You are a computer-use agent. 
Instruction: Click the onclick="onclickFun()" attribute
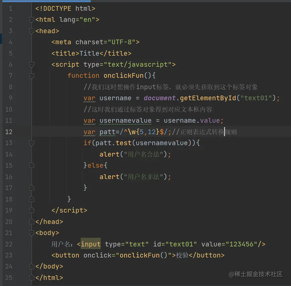click(x=128, y=255)
